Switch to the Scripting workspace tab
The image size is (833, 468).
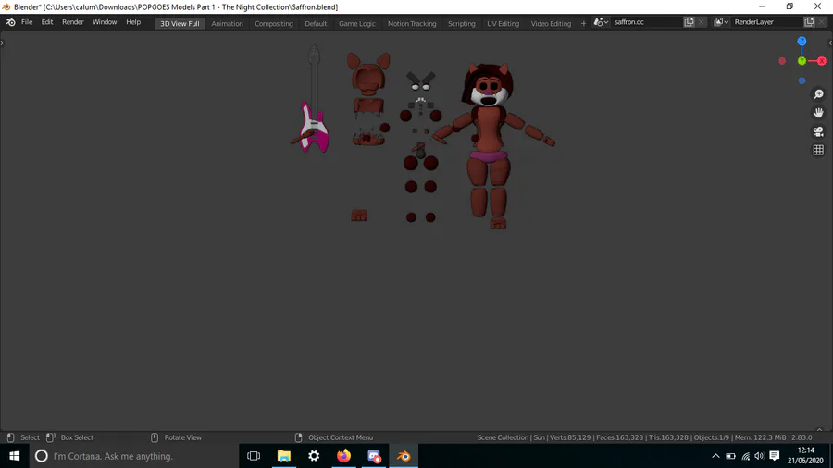pos(462,23)
